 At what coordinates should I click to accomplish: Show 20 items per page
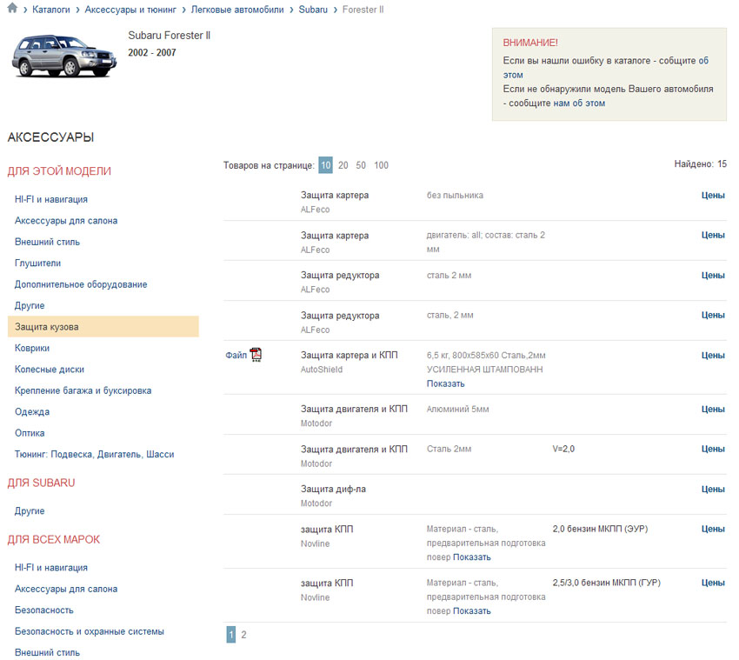coord(343,165)
